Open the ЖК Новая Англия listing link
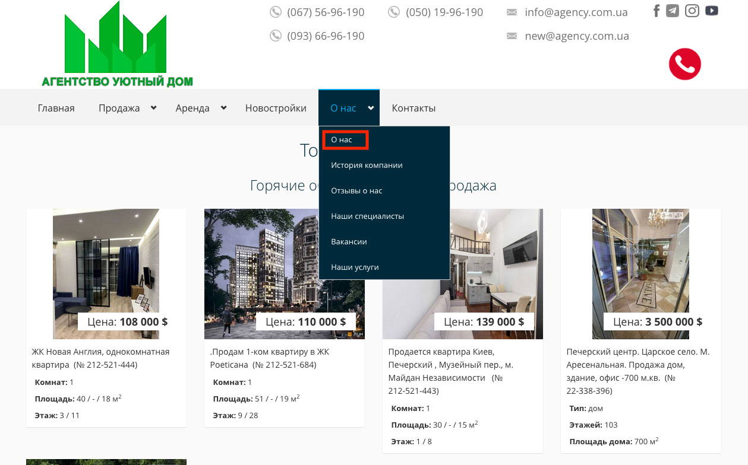The image size is (748, 465). 100,358
